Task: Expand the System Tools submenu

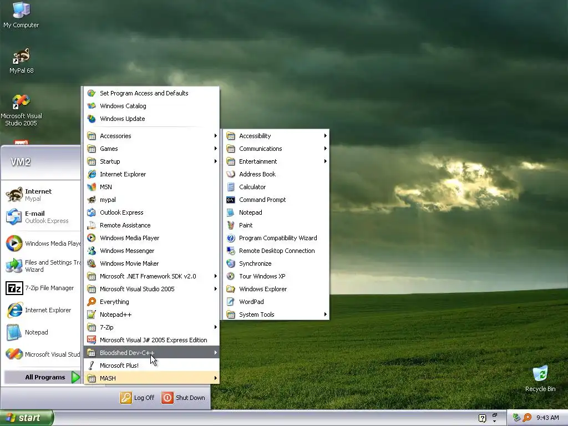Action: pos(276,315)
